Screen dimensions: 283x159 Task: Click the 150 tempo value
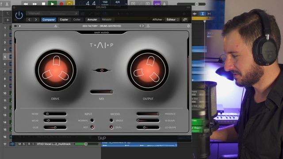tap(105, 2)
